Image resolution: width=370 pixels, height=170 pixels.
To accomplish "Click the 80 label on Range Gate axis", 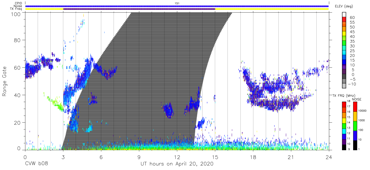I will tap(18, 40).
